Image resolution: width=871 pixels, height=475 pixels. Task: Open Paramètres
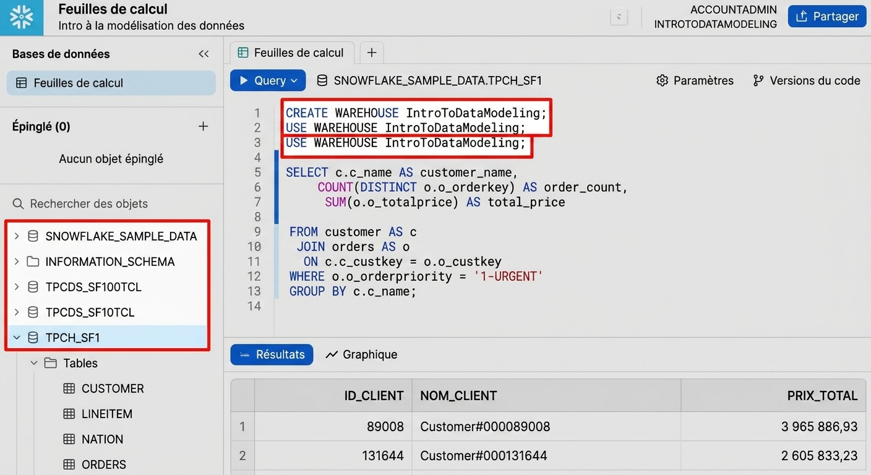695,80
